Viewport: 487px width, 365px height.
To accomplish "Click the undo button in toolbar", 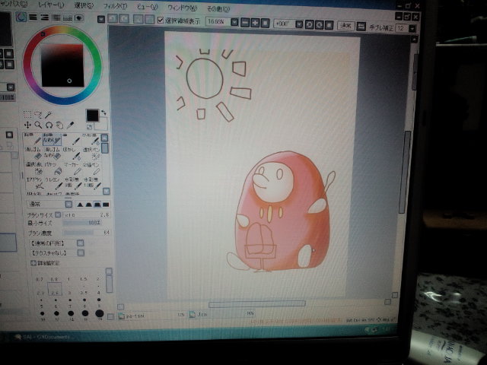I will tap(113, 19).
